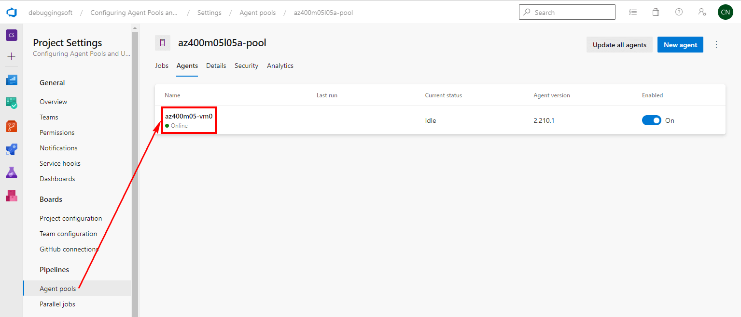Open the more actions ellipsis menu
This screenshot has height=317, width=741.
click(716, 44)
